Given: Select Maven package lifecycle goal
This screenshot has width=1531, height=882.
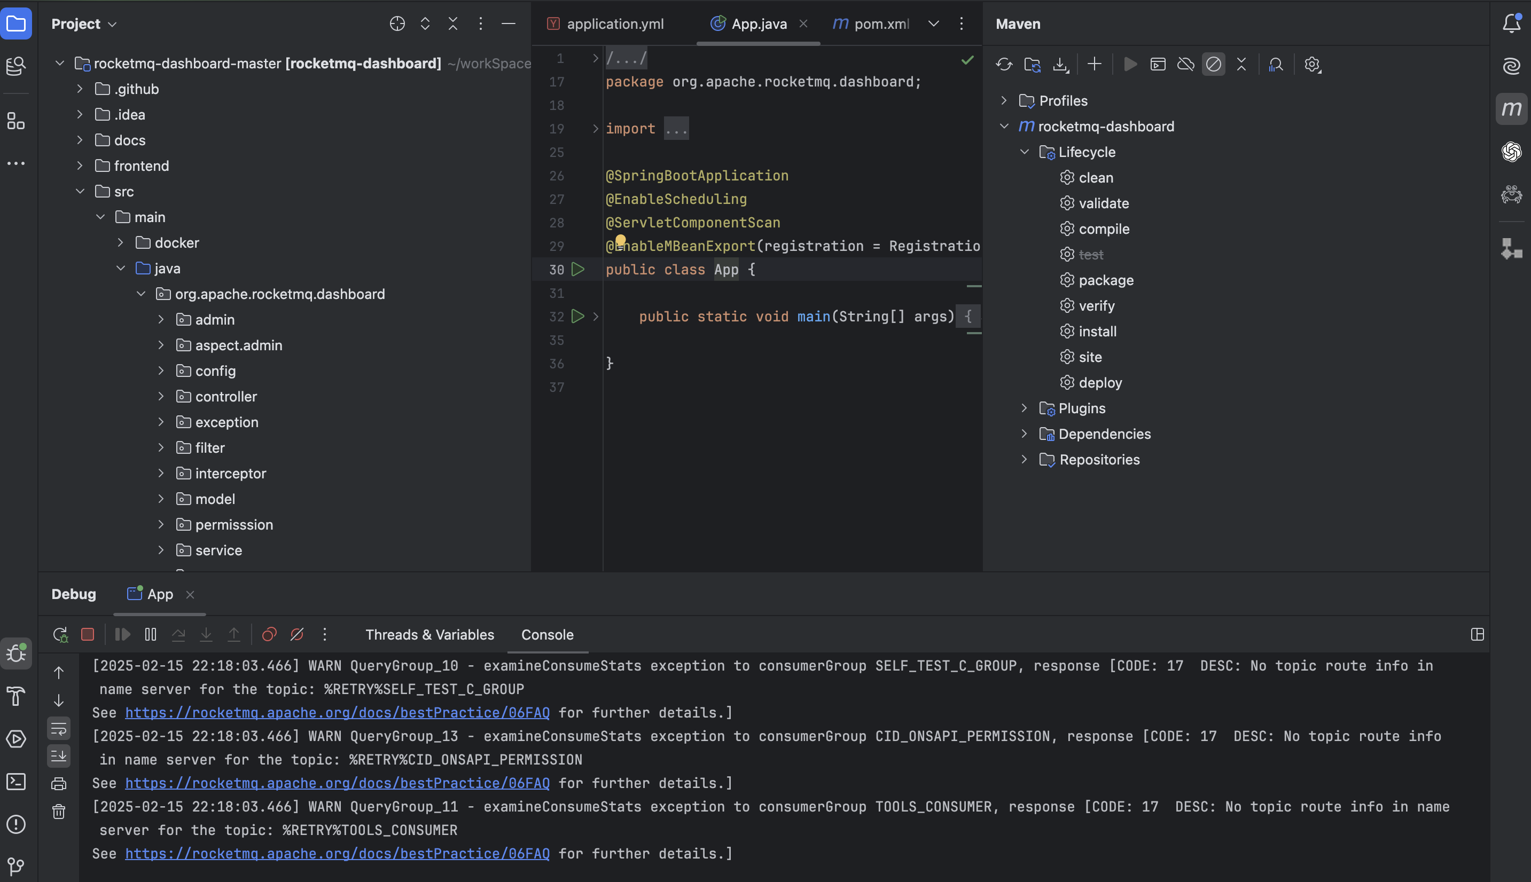Looking at the screenshot, I should point(1097,280).
